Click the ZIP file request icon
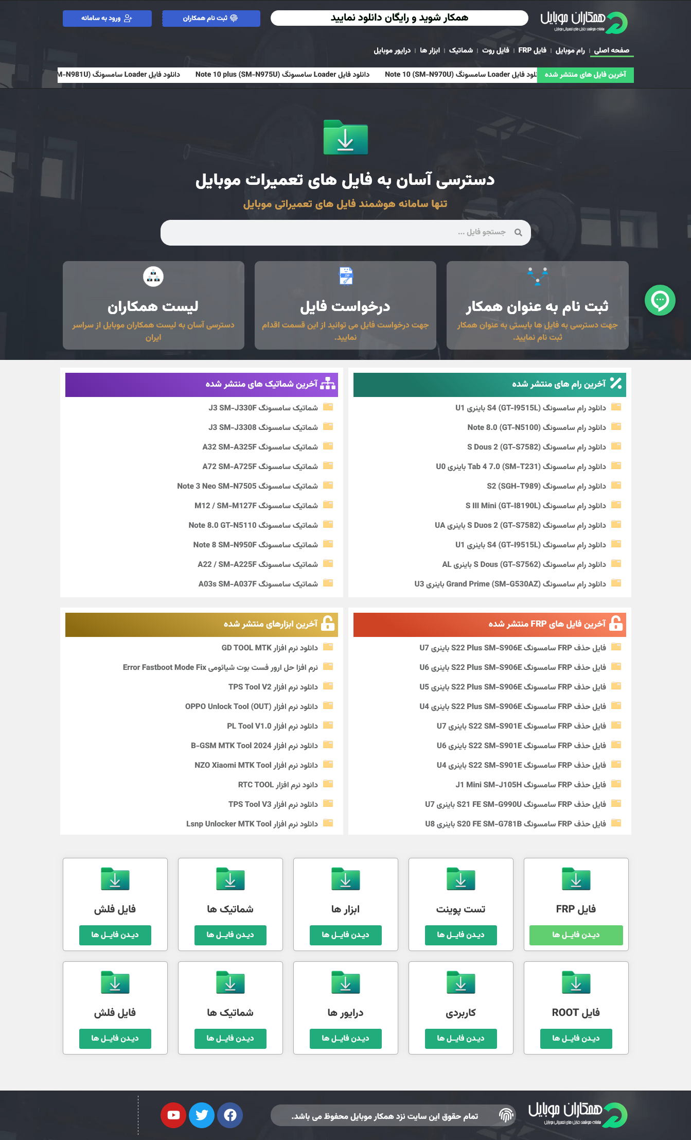Viewport: 691px width, 1140px height. pos(346,276)
